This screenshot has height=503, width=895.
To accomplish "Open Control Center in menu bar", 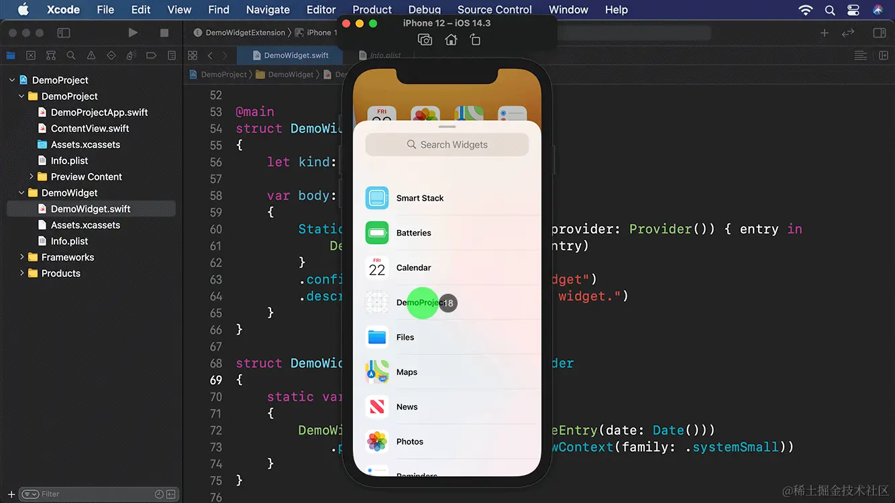I will point(853,10).
